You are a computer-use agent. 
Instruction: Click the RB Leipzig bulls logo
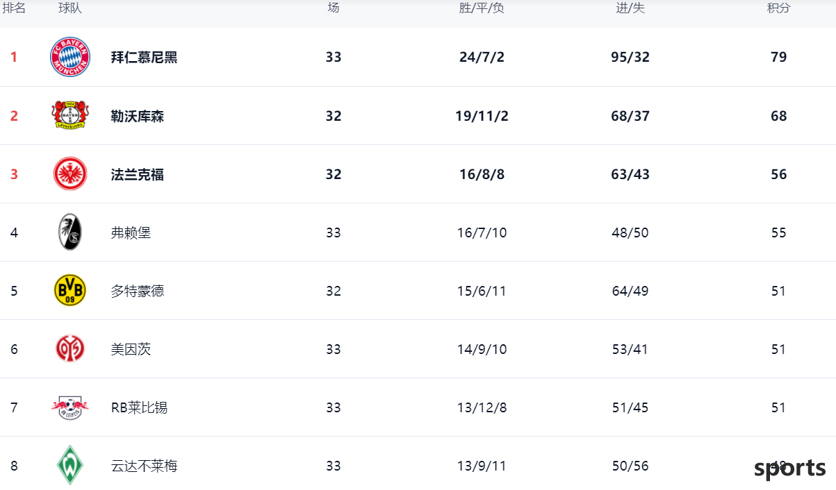tap(70, 407)
